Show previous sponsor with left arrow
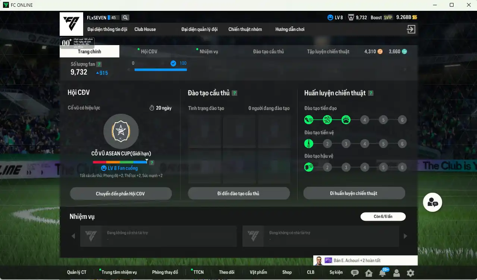 73,236
